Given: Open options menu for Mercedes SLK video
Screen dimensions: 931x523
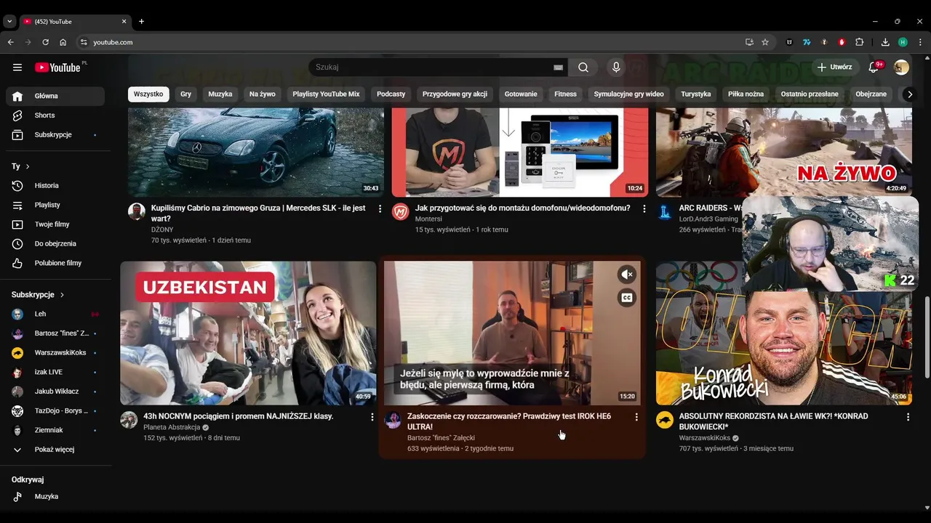Looking at the screenshot, I should coord(380,208).
